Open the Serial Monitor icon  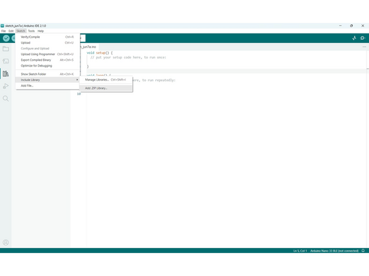(362, 38)
